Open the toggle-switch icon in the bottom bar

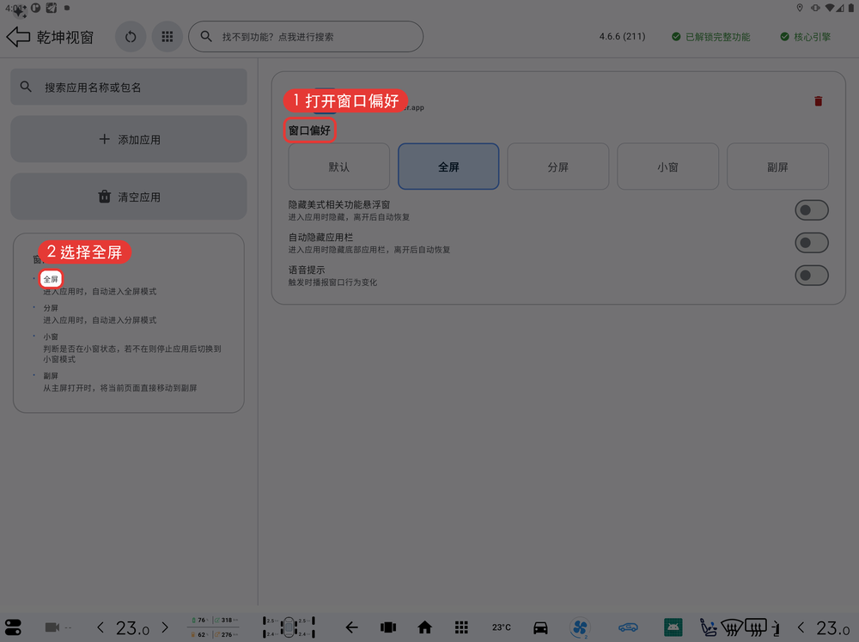13,627
